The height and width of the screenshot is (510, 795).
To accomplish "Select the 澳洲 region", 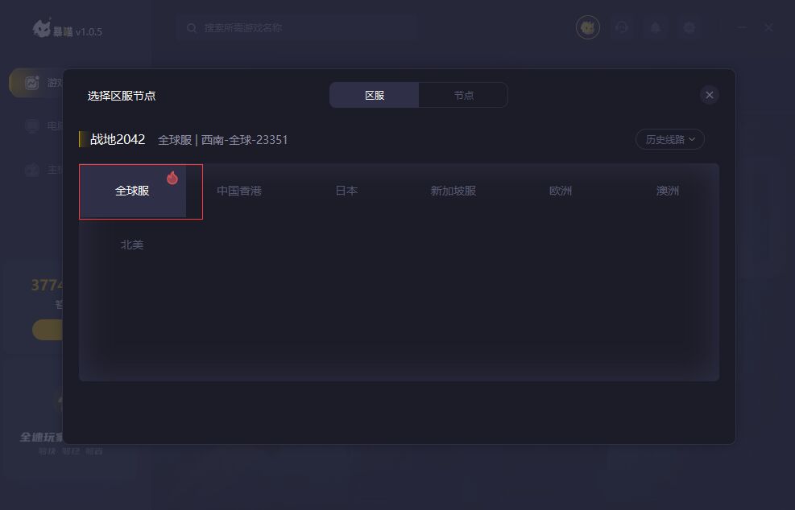I will pos(667,191).
